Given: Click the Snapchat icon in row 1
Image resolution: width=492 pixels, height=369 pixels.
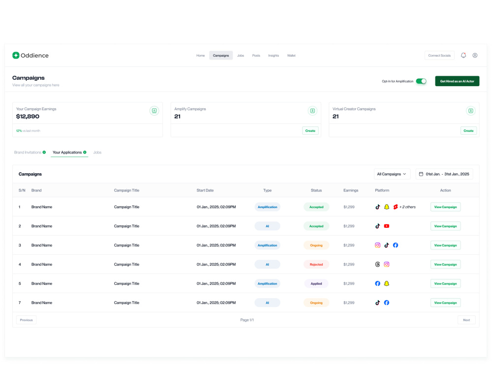Looking at the screenshot, I should [x=387, y=207].
